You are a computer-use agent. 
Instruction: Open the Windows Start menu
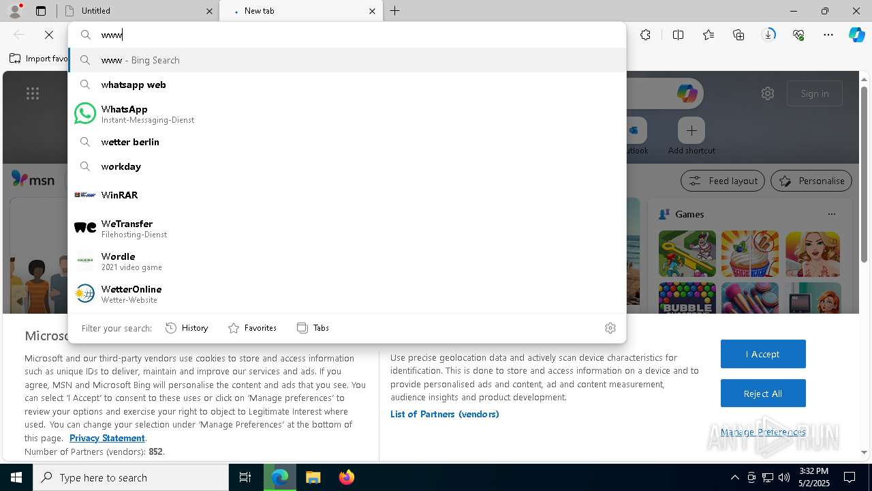pos(16,477)
